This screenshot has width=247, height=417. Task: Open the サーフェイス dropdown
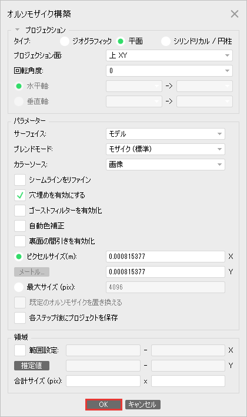point(165,134)
